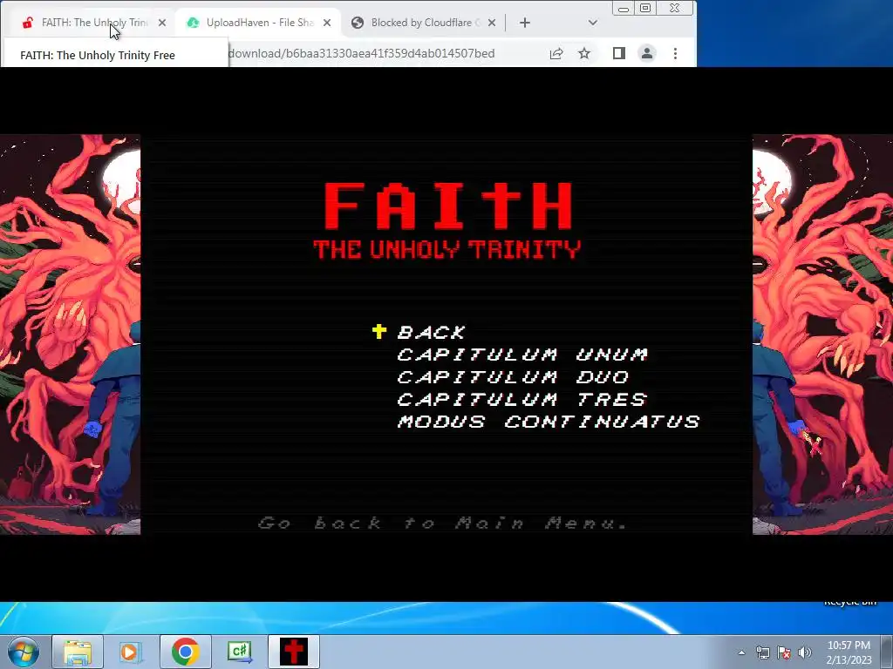Close the FAITH: The Unholy Trinity tab
Image resolution: width=893 pixels, height=669 pixels.
click(162, 23)
